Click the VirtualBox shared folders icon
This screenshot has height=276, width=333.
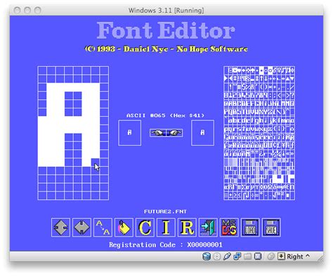[247, 256]
